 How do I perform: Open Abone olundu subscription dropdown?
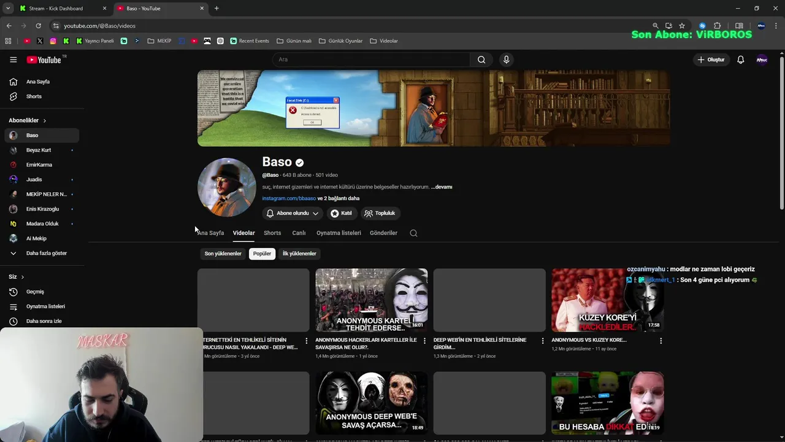tap(293, 213)
